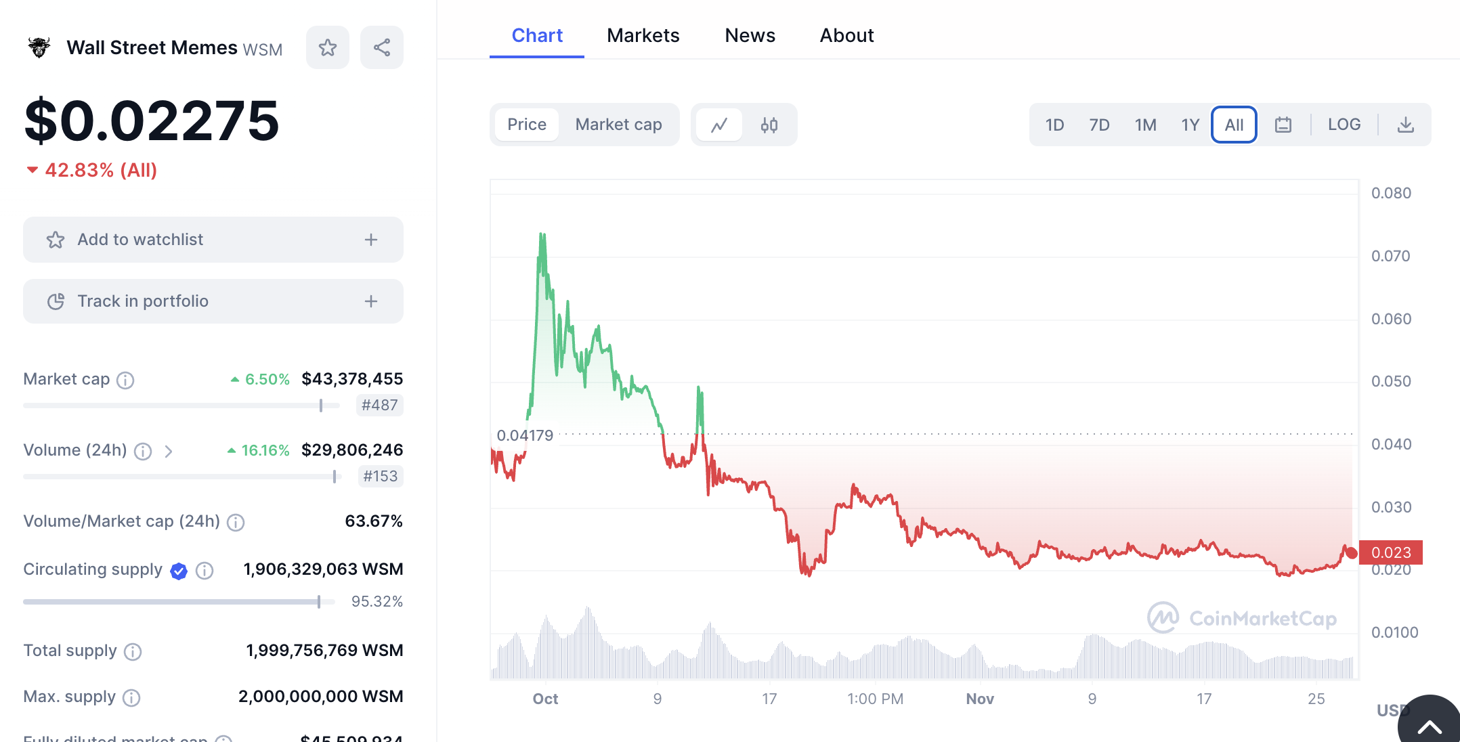Select the 7D time range

1099,125
